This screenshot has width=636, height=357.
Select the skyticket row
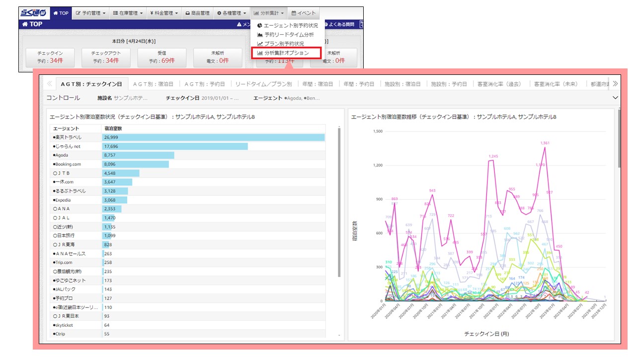pyautogui.click(x=188, y=325)
